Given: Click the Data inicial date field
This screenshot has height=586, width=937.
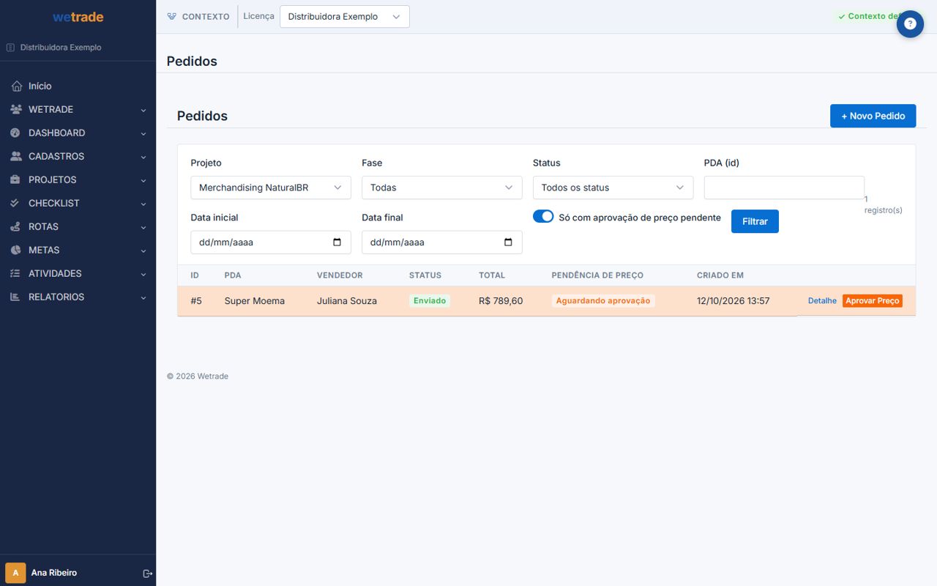Looking at the screenshot, I should 271,242.
